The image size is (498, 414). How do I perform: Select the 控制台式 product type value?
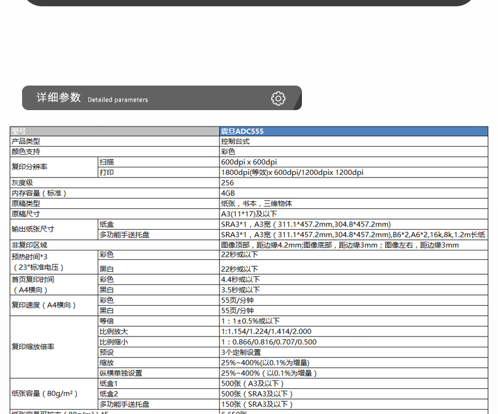point(235,142)
